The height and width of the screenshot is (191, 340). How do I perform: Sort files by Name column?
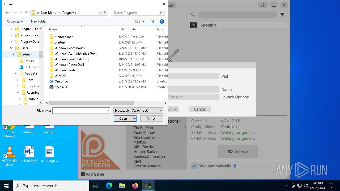coord(53,29)
